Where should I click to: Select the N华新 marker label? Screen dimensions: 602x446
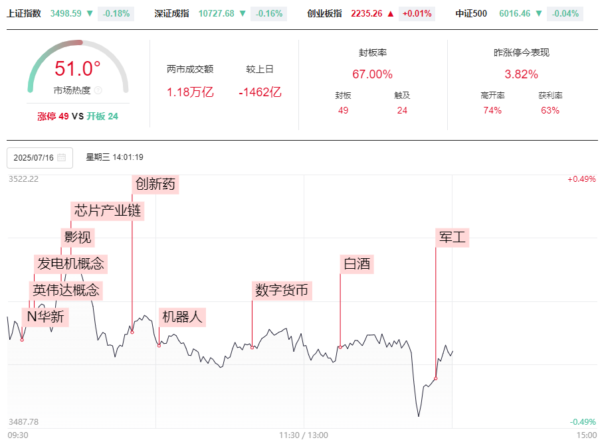(x=46, y=317)
